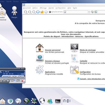This screenshot has height=105, width=105.
Task: Click the Configuration tools icon
Action: pyautogui.click(x=74, y=70)
